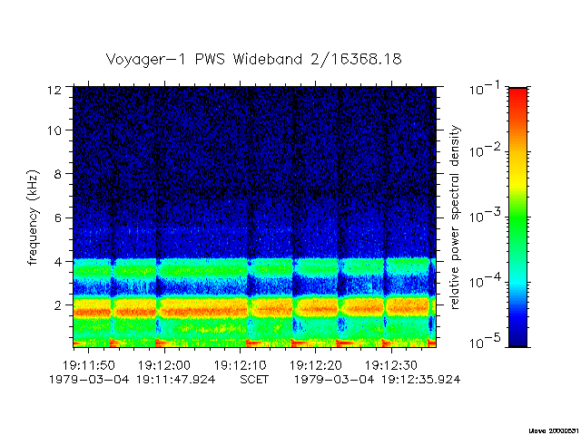Click the '4' frequency tick label
The image size is (581, 435).
[x=57, y=262]
